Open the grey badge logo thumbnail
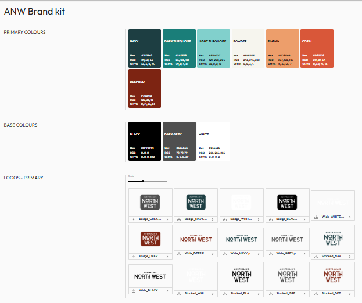This screenshot has width=362, height=303. click(x=150, y=202)
